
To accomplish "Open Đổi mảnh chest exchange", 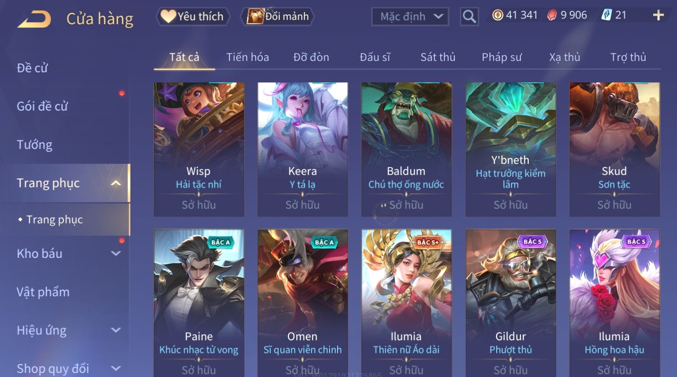I will click(x=278, y=17).
